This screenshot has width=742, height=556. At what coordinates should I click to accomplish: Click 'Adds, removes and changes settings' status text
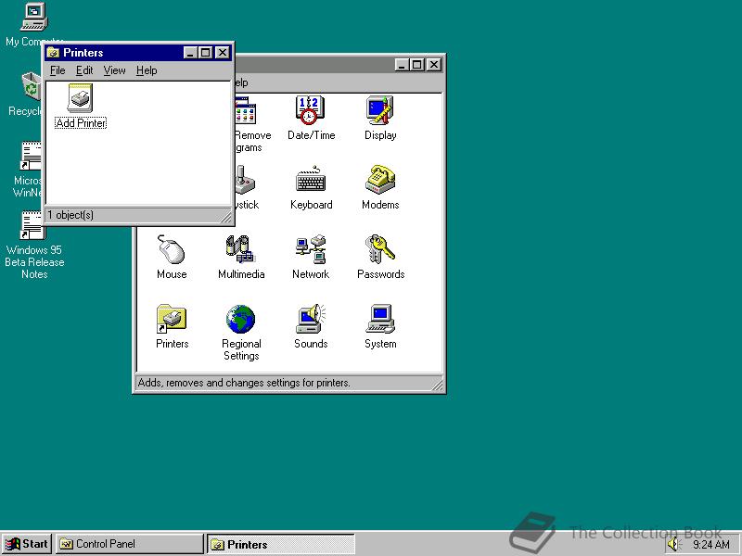(x=244, y=383)
